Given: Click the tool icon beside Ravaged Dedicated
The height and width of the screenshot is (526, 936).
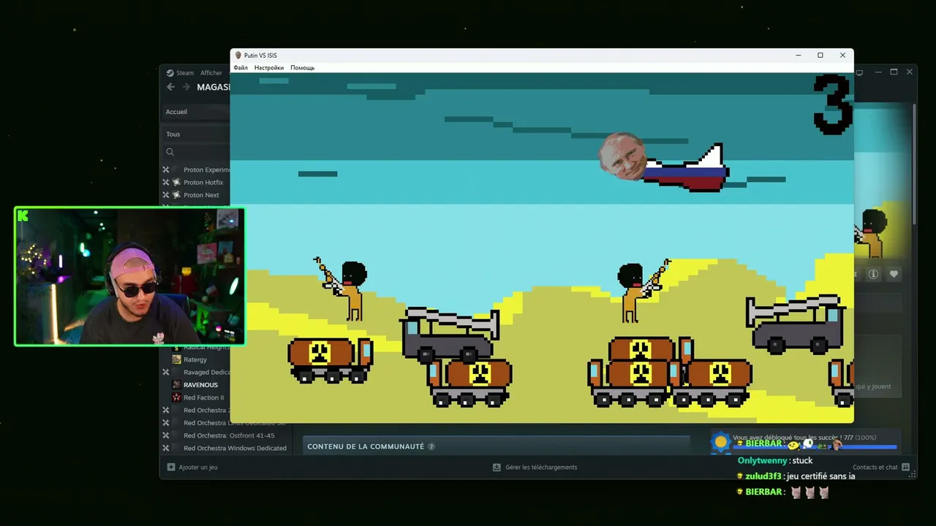Looking at the screenshot, I should click(166, 373).
